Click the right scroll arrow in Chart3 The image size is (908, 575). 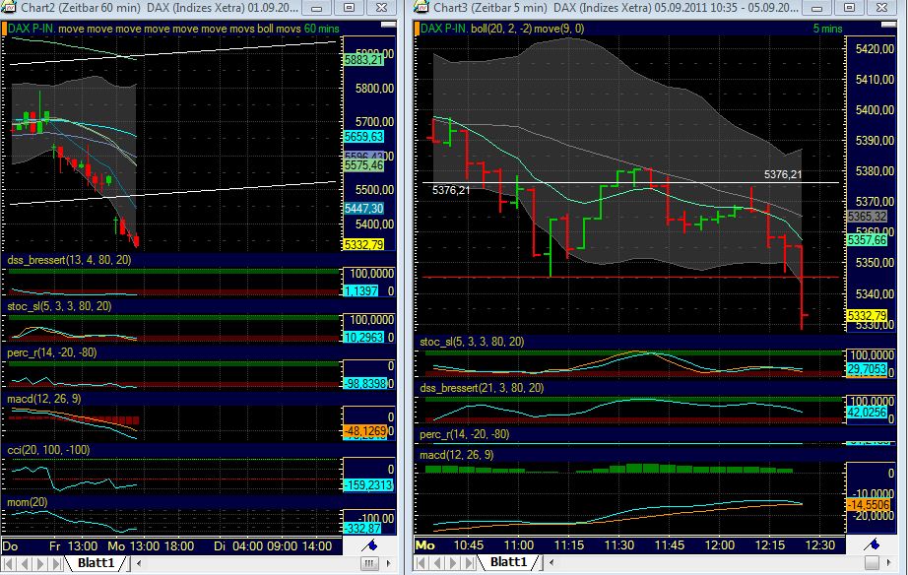pyautogui.click(x=889, y=562)
